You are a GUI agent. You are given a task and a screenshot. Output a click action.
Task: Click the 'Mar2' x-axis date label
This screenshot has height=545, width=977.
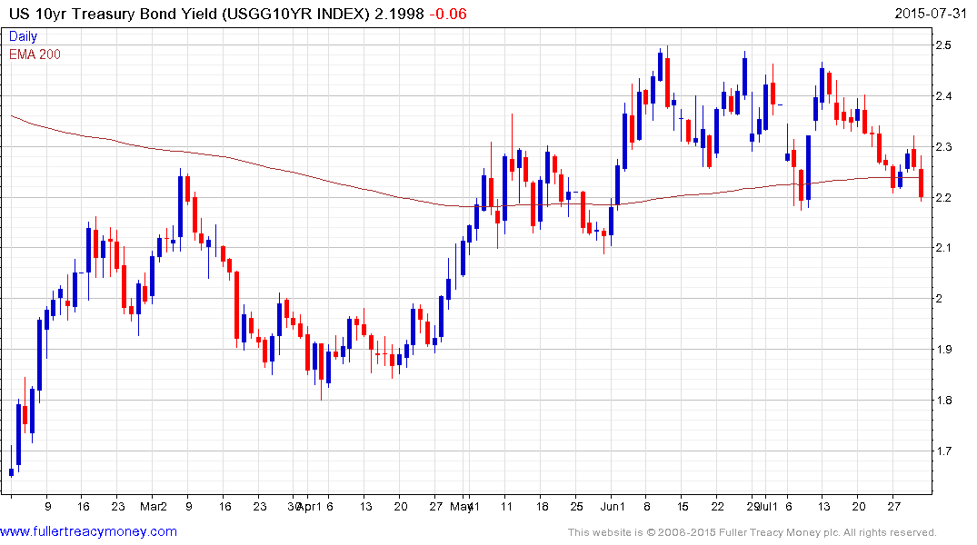click(154, 506)
